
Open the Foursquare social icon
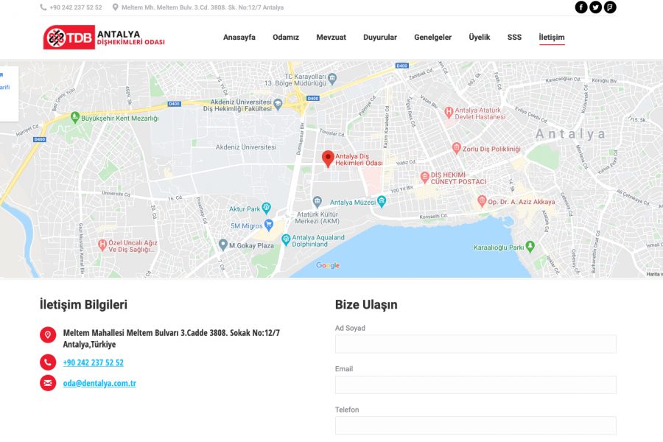pos(610,7)
